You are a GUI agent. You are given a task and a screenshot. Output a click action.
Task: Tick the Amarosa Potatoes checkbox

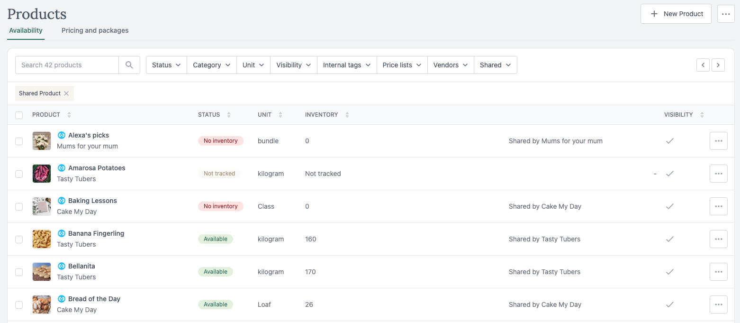tap(19, 174)
